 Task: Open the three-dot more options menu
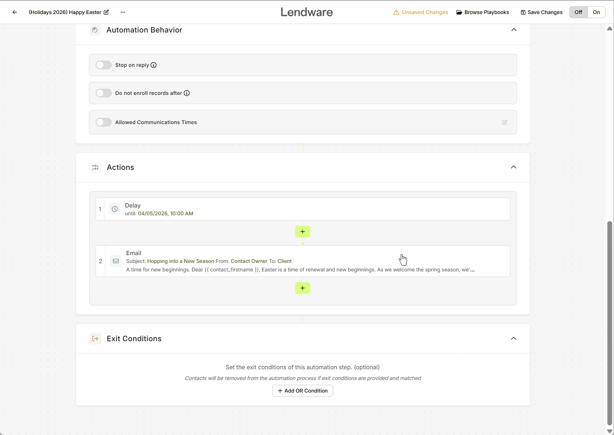pyautogui.click(x=123, y=12)
